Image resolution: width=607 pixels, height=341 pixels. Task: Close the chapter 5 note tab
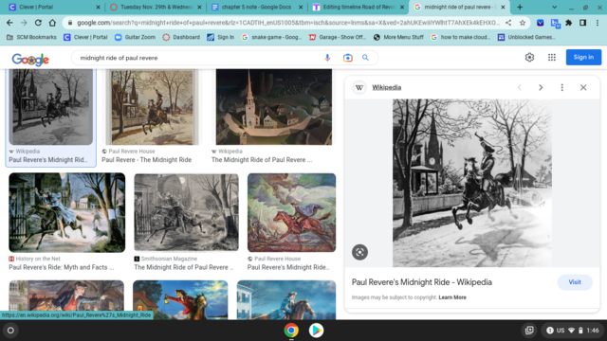[301, 7]
